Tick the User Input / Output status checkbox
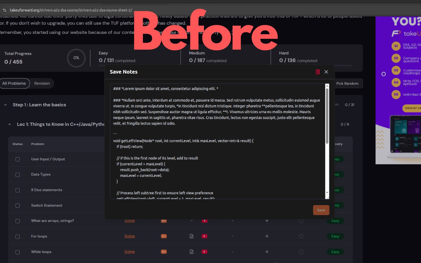Viewport: 421px width, 263px height. [x=17, y=159]
